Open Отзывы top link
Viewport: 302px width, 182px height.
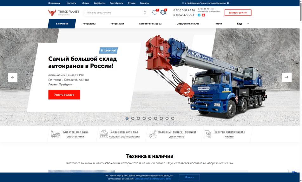pos(132,3)
